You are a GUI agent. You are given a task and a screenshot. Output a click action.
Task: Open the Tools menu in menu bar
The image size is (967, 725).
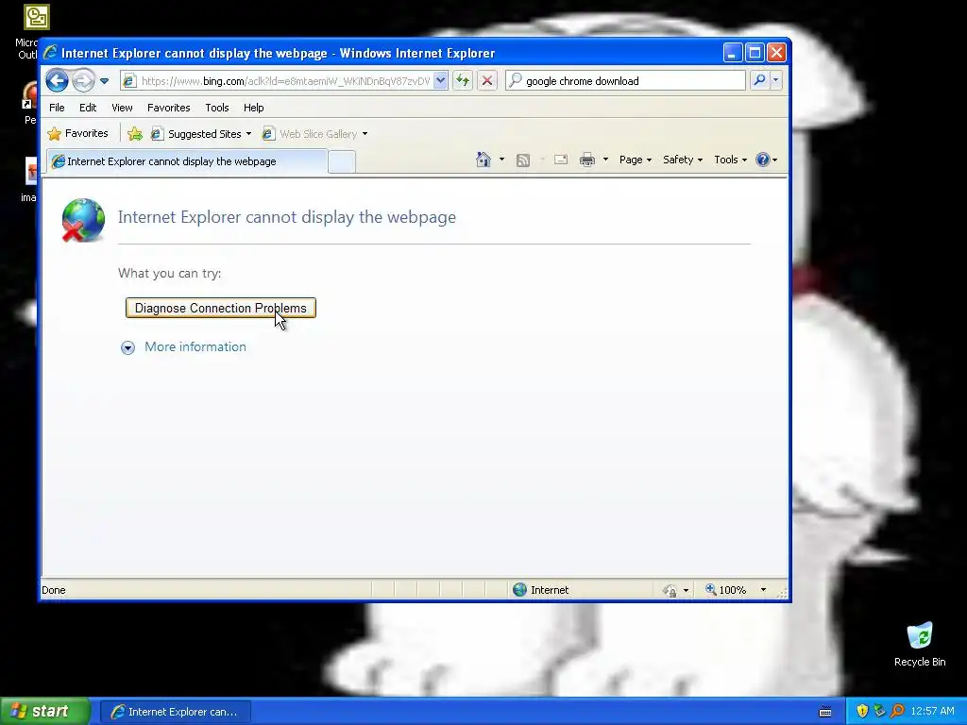(217, 108)
